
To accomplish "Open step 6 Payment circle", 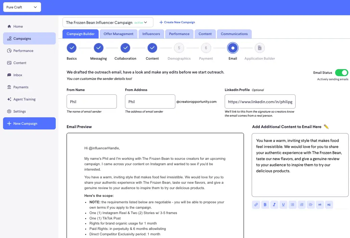I will point(206,48).
